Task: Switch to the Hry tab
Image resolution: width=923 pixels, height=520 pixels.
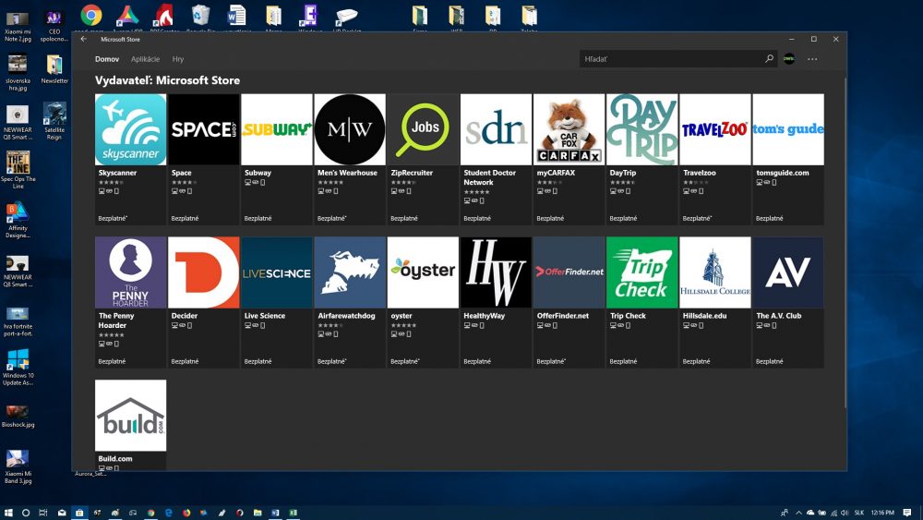Action: [178, 59]
